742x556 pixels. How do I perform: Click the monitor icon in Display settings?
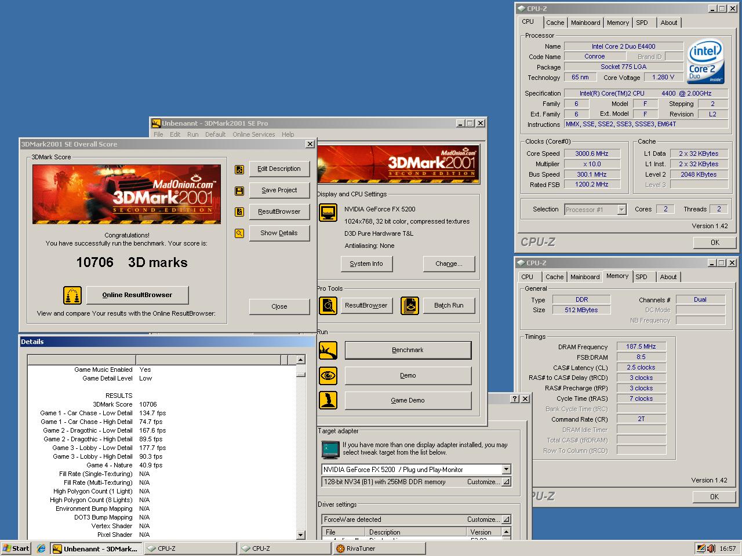pyautogui.click(x=328, y=213)
